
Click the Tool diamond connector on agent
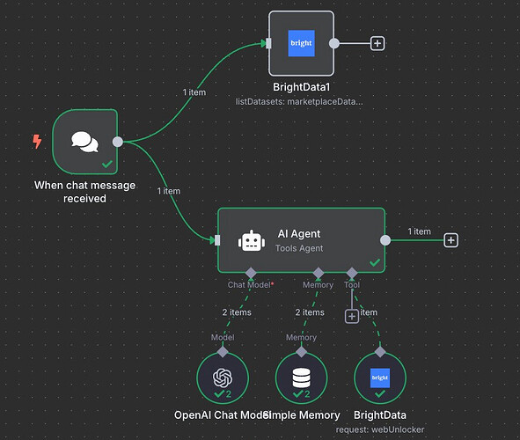tap(352, 273)
